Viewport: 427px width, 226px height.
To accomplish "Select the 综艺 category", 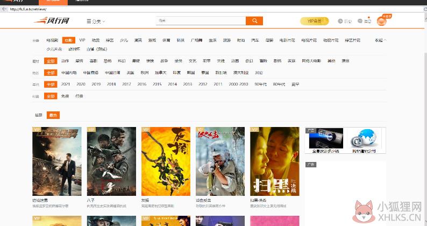I will [110, 40].
